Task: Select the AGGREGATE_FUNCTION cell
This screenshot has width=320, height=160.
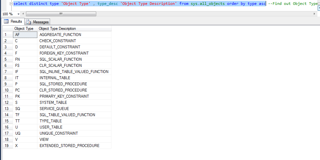Action: (x=74, y=35)
